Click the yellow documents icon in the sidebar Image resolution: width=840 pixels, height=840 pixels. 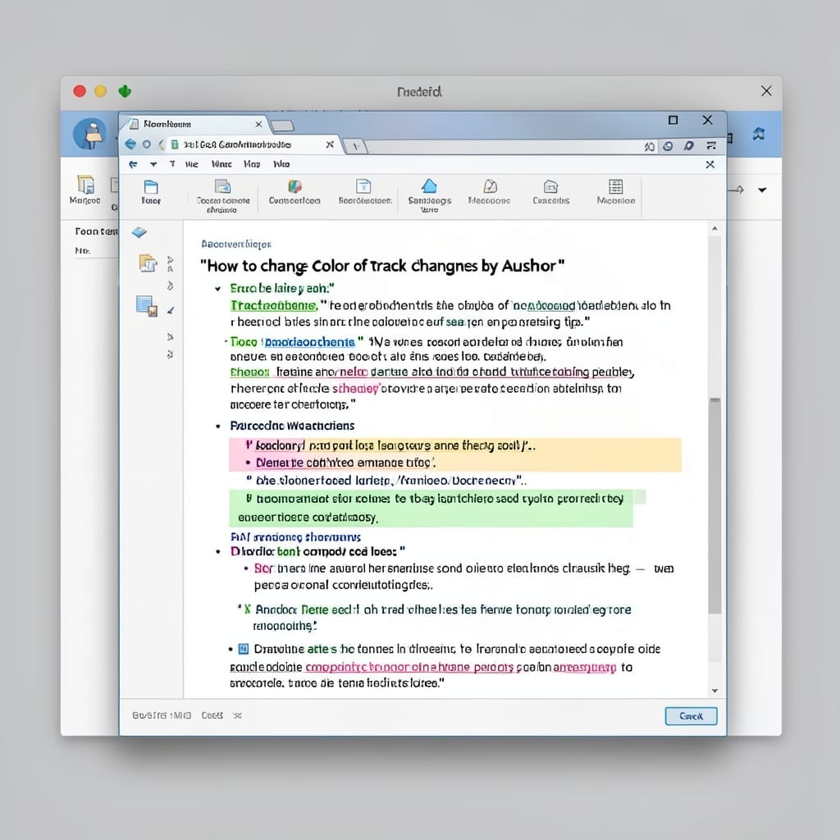[x=148, y=263]
